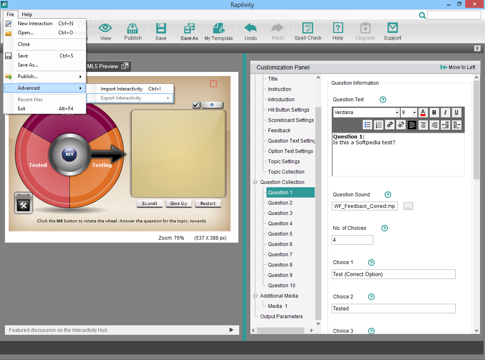Click the Choice 2 text field
485x360 pixels.
coord(393,309)
